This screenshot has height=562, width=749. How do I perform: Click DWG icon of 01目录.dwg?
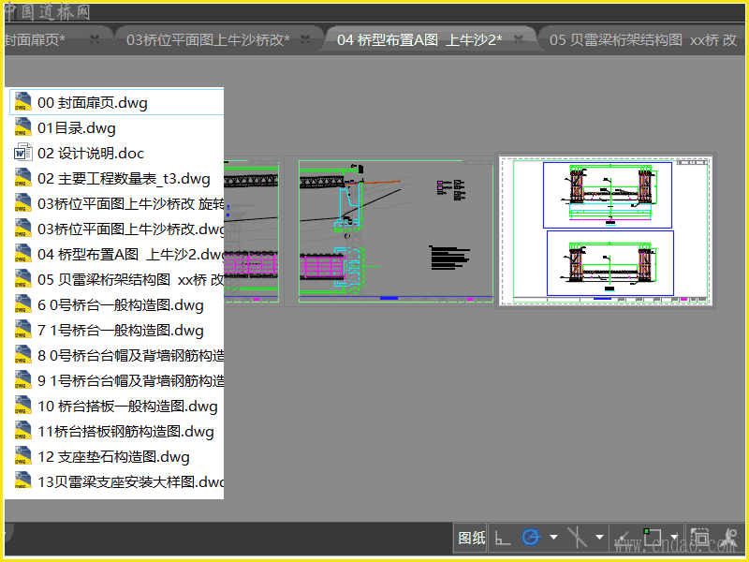coord(22,127)
